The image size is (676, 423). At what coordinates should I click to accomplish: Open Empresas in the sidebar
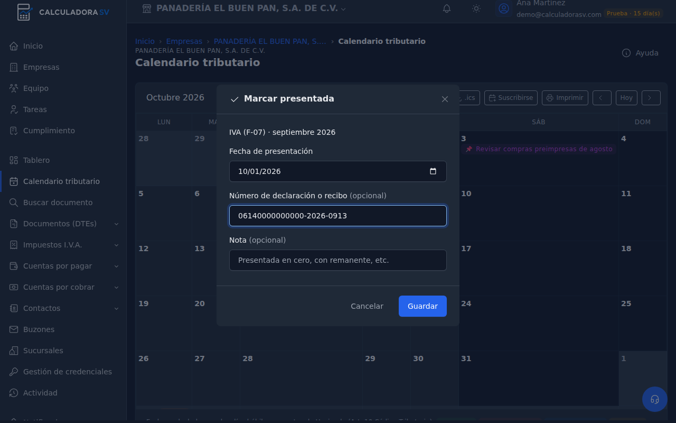pyautogui.click(x=63, y=67)
